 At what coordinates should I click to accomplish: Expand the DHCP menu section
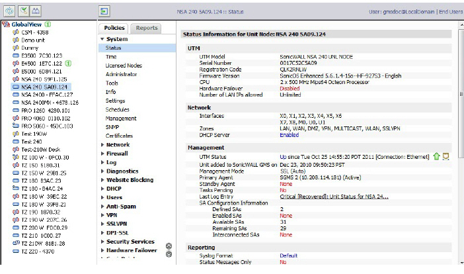pos(102,189)
